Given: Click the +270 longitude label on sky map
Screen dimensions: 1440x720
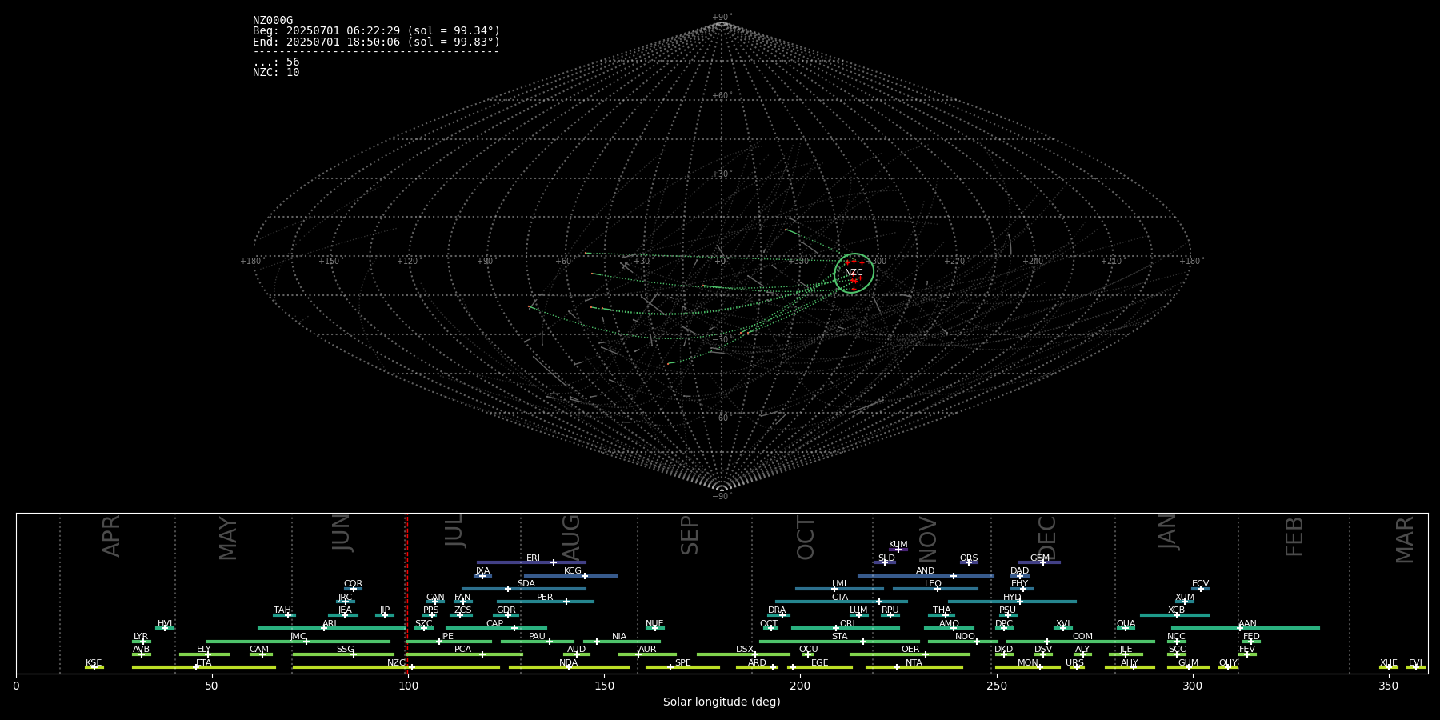Looking at the screenshot, I should click(x=954, y=262).
